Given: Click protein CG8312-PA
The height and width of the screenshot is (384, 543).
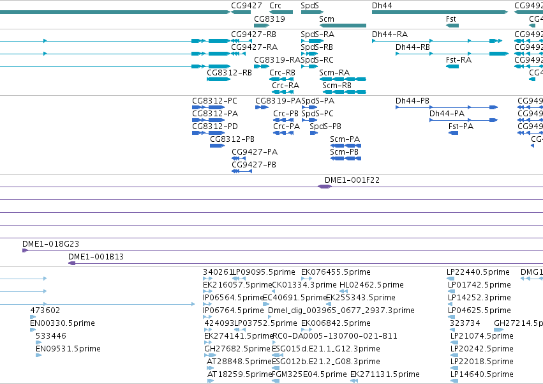Looking at the screenshot, I should (x=209, y=120).
